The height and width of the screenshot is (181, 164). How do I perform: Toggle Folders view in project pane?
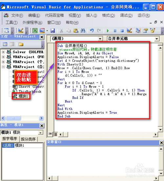pyautogui.click(x=21, y=44)
